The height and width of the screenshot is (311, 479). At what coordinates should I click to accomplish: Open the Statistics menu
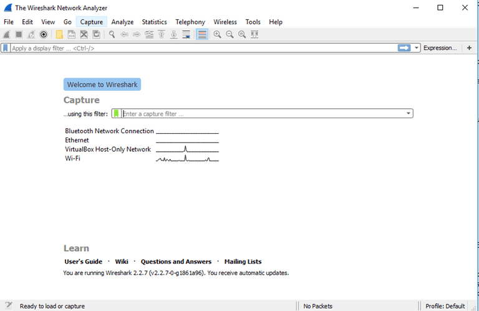pos(154,22)
